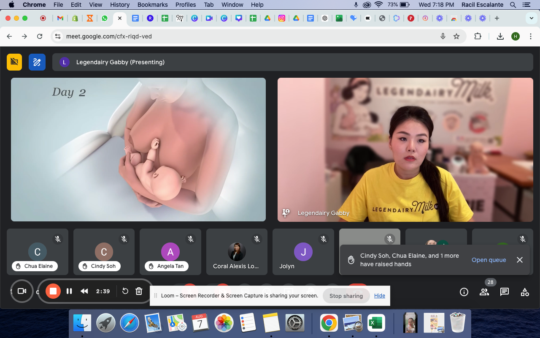
Task: Stop the Loom recording
Action: pyautogui.click(x=53, y=291)
